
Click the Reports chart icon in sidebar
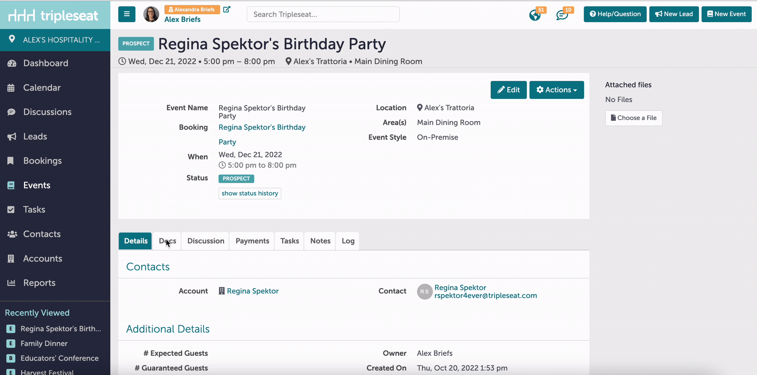pyautogui.click(x=11, y=283)
